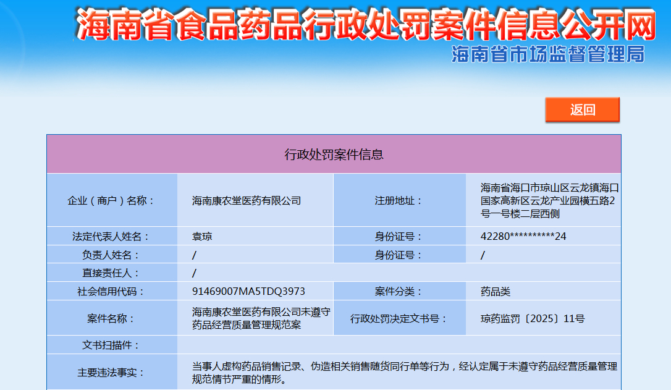
Task: Select case category value 药品类
Action: pyautogui.click(x=495, y=292)
